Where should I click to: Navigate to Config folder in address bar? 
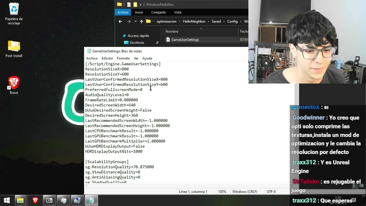pyautogui.click(x=232, y=21)
